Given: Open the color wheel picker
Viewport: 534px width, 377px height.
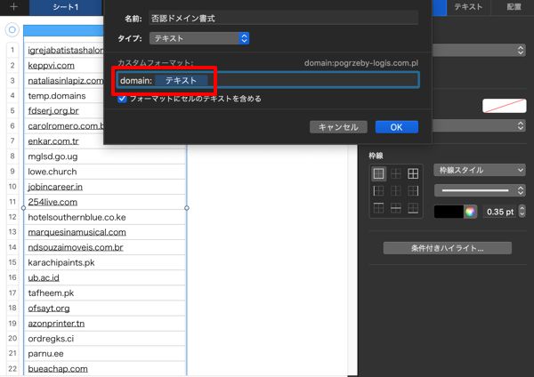Looking at the screenshot, I should tap(470, 212).
